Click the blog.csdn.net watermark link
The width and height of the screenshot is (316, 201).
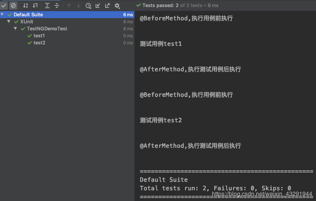(262, 194)
